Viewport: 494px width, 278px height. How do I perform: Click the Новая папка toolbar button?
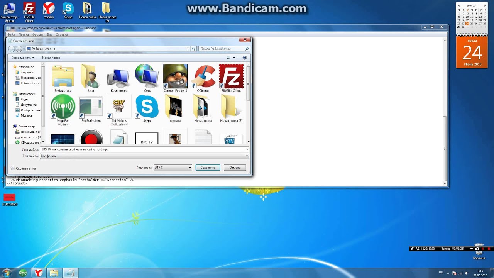tap(51, 58)
